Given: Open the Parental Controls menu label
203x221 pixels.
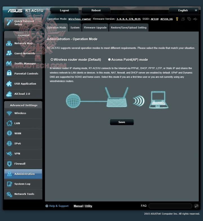Looking at the screenshot, I should [x=26, y=73].
